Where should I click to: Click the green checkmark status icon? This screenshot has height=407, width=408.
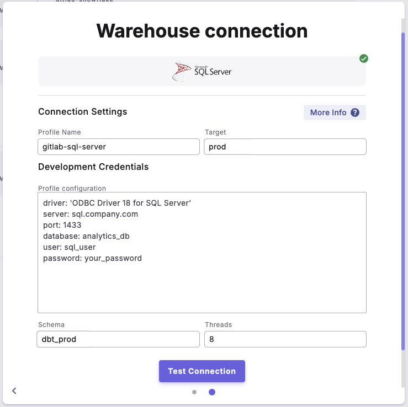click(364, 58)
